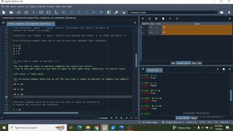Click the editor Browse tabs icon
This screenshot has width=233, height=131.
(3, 23)
